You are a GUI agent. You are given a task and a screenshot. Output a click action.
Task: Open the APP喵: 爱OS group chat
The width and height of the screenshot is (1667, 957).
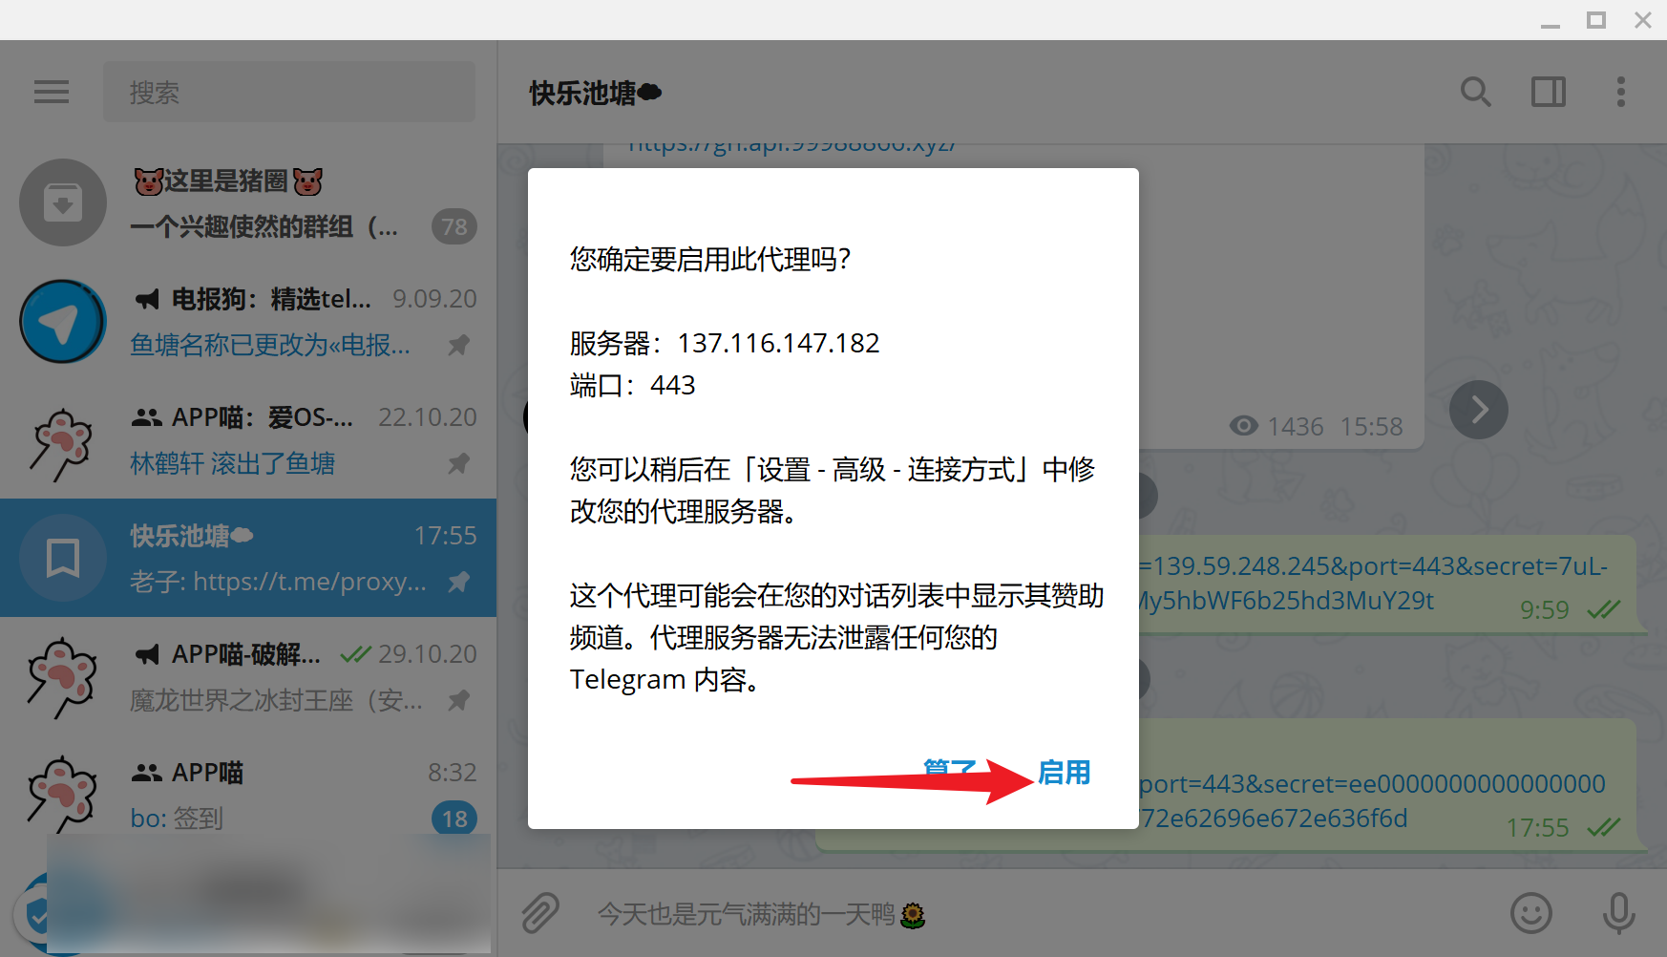tap(248, 439)
